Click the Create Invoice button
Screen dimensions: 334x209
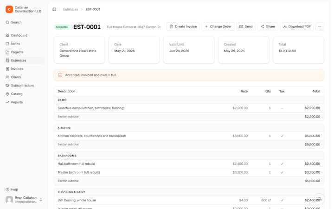point(183,26)
